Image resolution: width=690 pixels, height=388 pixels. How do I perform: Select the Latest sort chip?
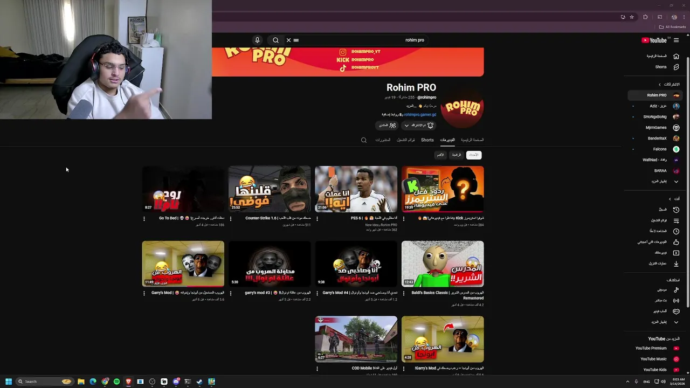[x=473, y=155]
